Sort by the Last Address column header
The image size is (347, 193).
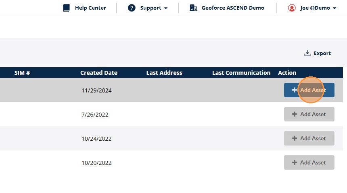(x=164, y=73)
